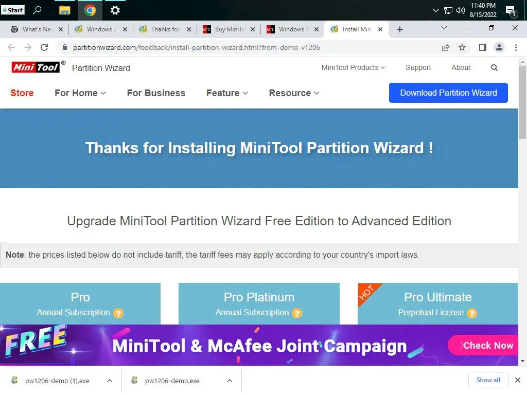Dismiss the downloads bar
The height and width of the screenshot is (395, 527).
point(518,380)
